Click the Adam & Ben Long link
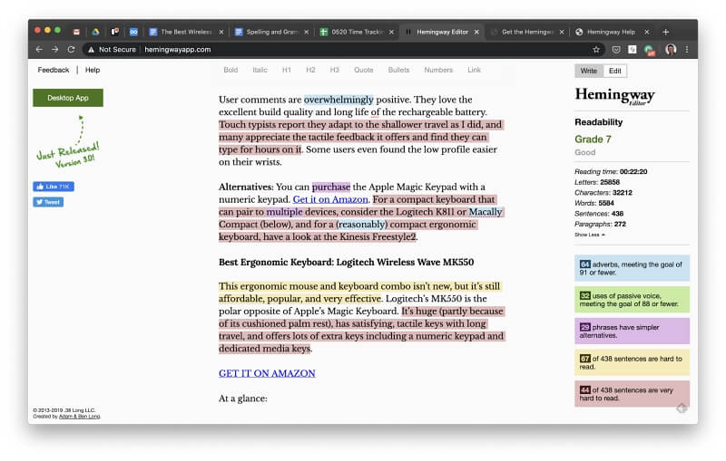Screen dimensions: 726x461 [x=79, y=417]
